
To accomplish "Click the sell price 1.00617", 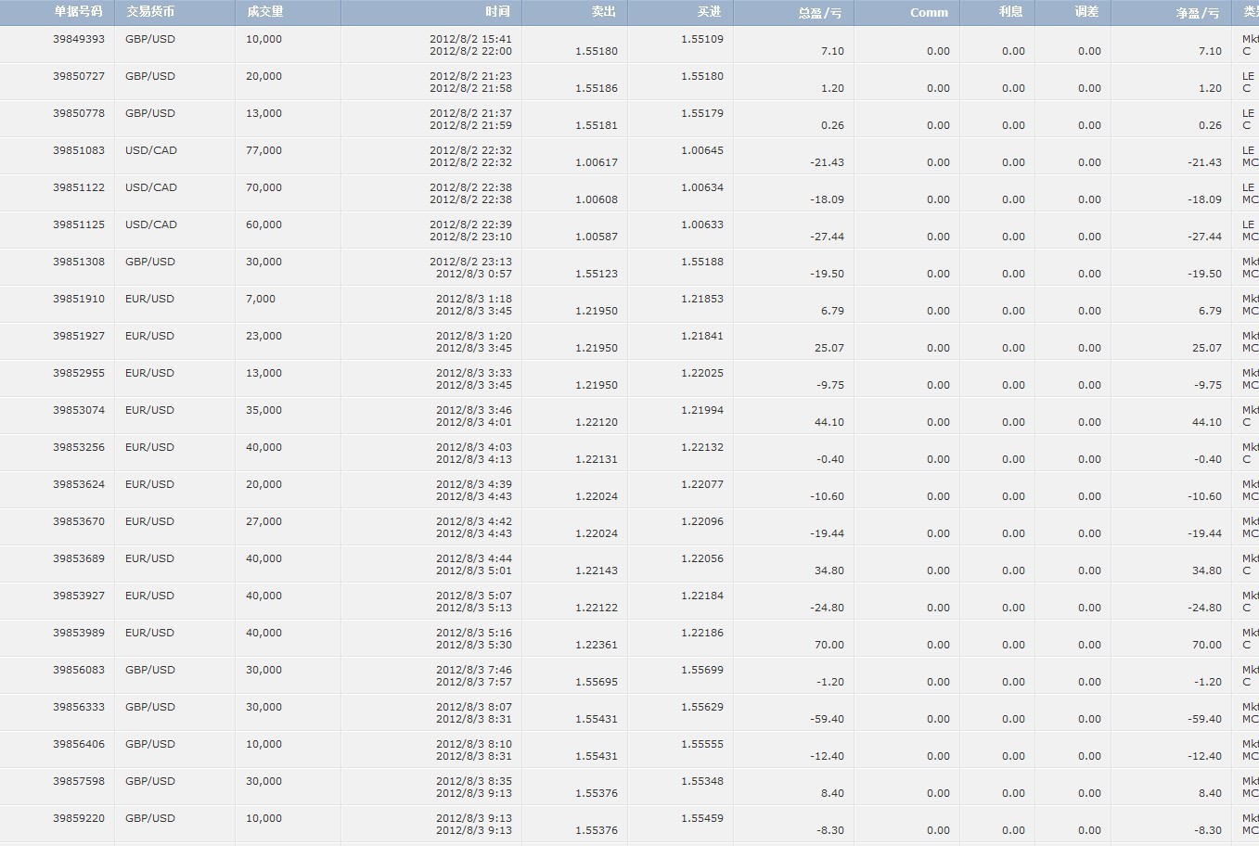I will [597, 162].
